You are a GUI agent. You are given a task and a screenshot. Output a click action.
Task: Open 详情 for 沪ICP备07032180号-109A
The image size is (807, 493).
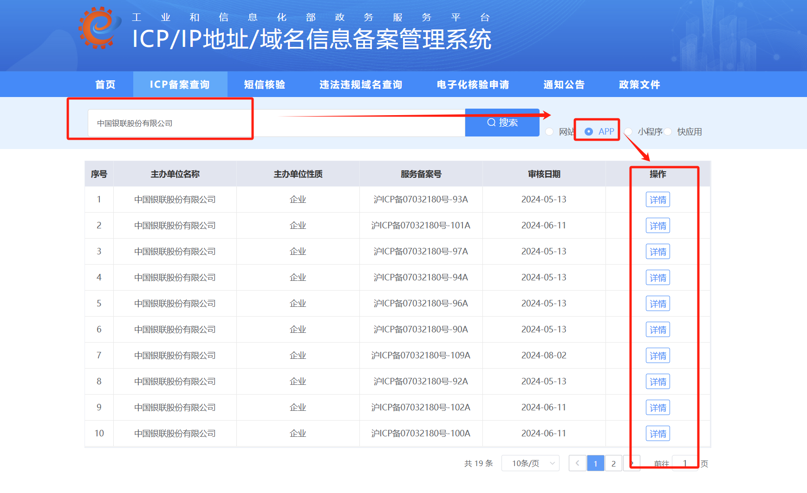(658, 356)
